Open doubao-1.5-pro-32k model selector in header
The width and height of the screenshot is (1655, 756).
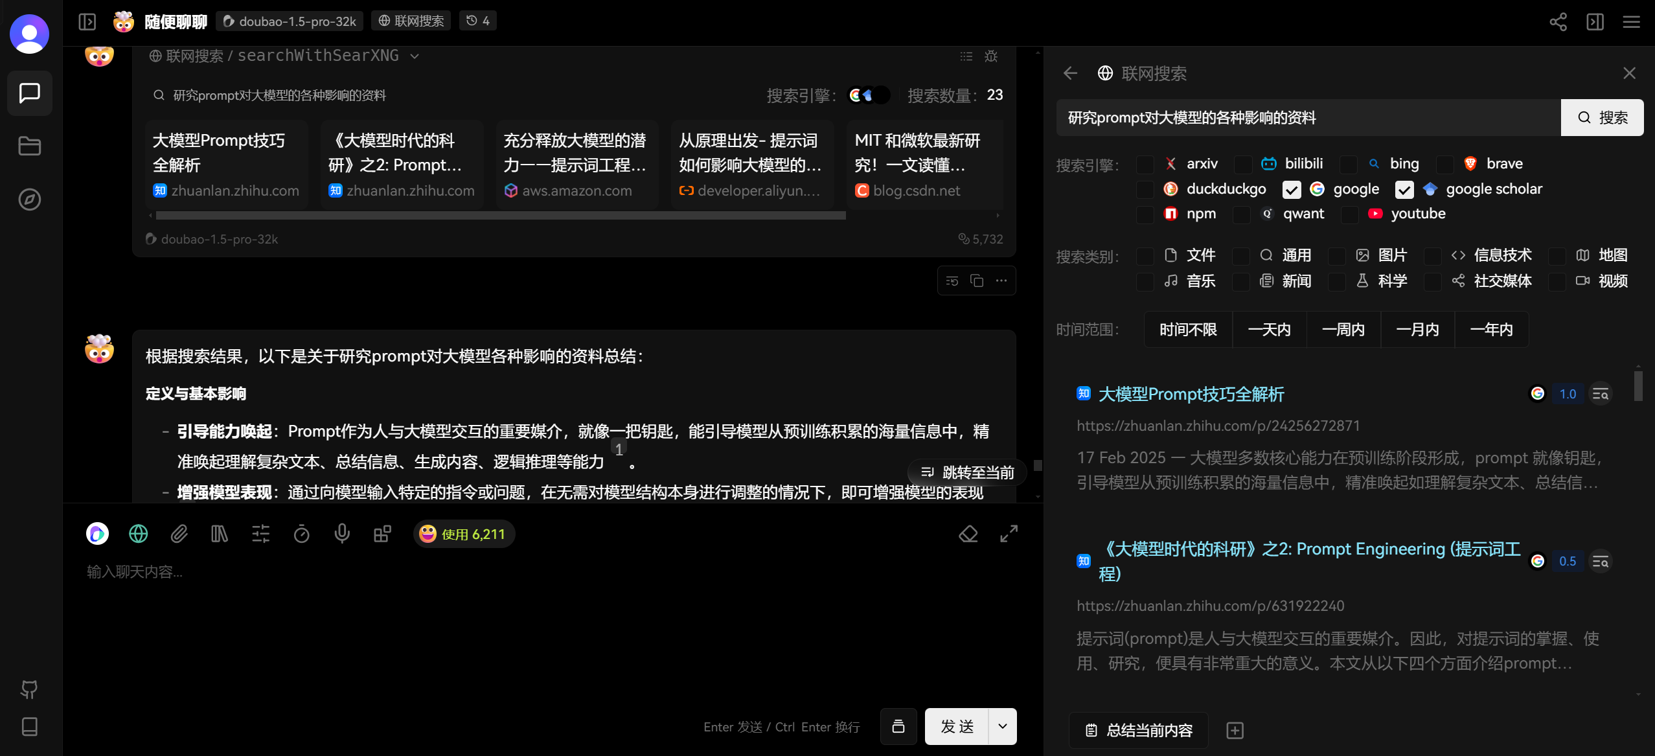(x=290, y=21)
